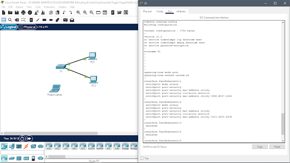
Task: Select the S1 switch on the canvas
Action: point(61,67)
